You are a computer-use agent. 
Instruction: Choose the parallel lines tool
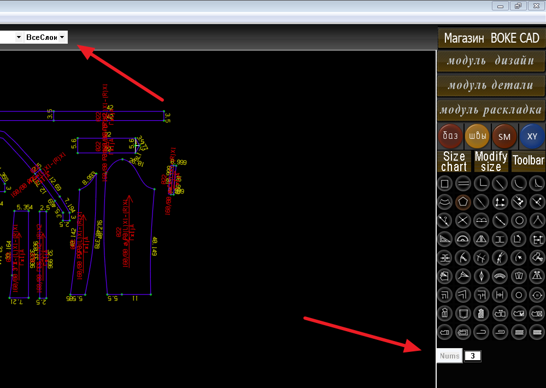point(463,184)
